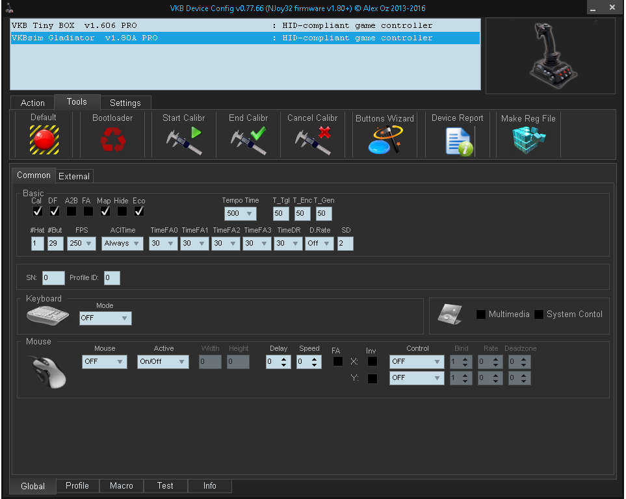Expand the Keyboard Mode dropdown
626x499 pixels.
pyautogui.click(x=105, y=318)
